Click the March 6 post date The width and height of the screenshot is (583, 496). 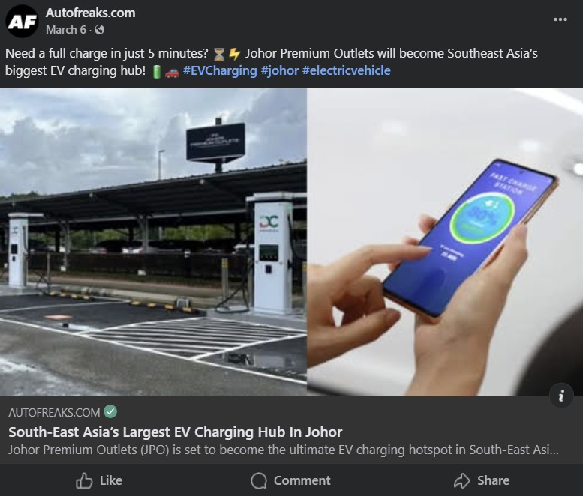tap(66, 30)
